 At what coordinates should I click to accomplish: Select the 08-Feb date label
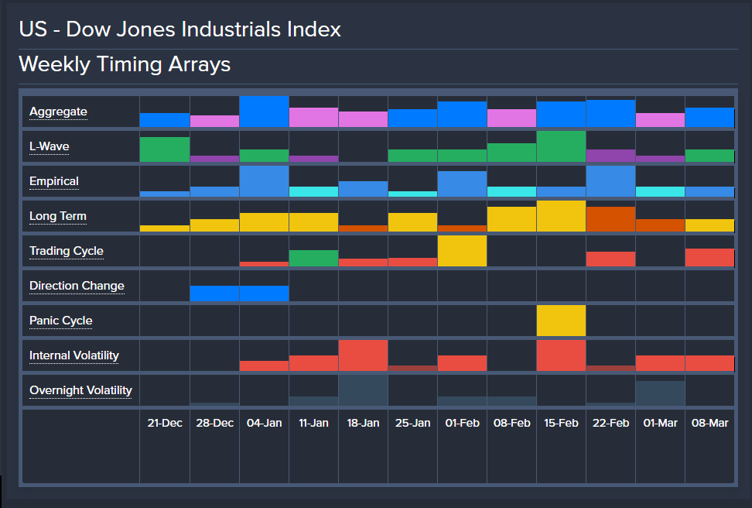pos(511,423)
